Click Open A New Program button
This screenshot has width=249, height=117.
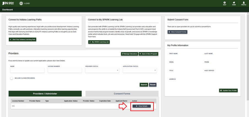[148, 54]
